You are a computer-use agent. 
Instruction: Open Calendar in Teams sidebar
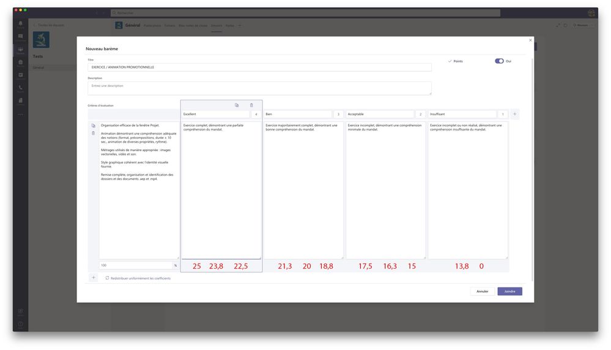(21, 76)
